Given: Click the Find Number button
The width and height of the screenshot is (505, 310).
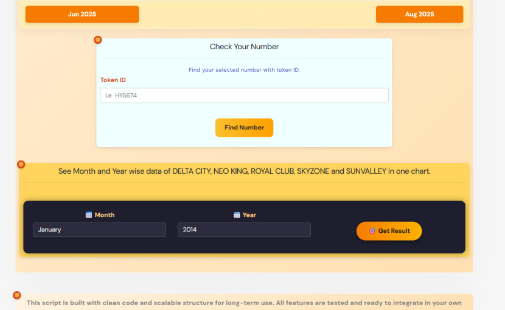Looking at the screenshot, I should [244, 128].
